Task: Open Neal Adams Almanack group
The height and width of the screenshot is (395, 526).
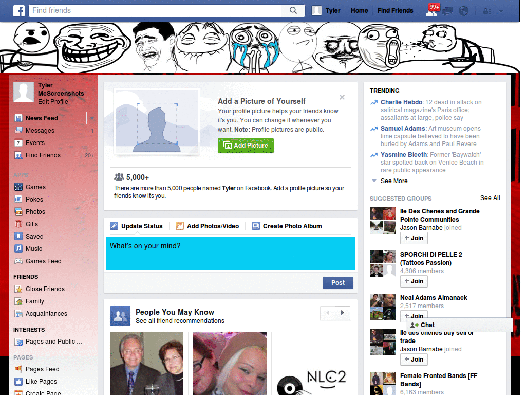Action: click(x=434, y=298)
